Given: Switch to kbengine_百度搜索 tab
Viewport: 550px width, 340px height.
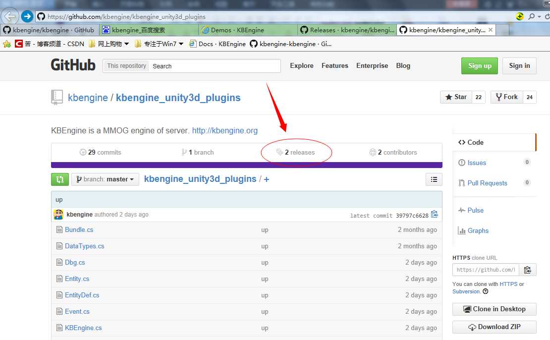Looking at the screenshot, I should click(x=149, y=30).
